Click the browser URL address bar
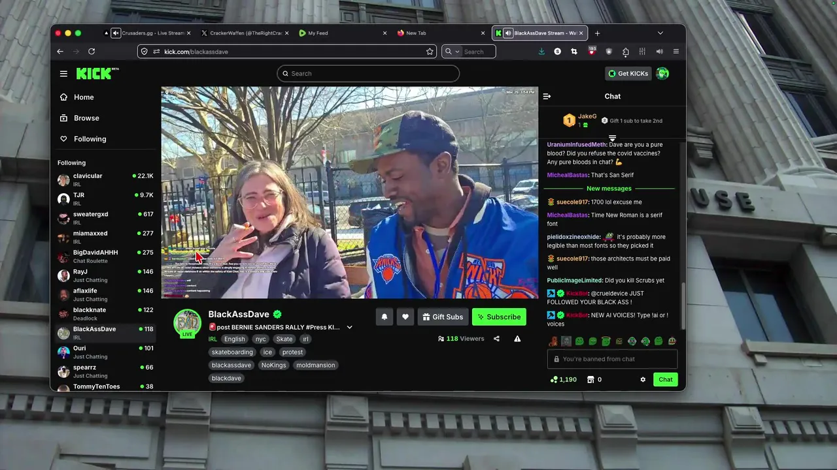 click(x=288, y=52)
